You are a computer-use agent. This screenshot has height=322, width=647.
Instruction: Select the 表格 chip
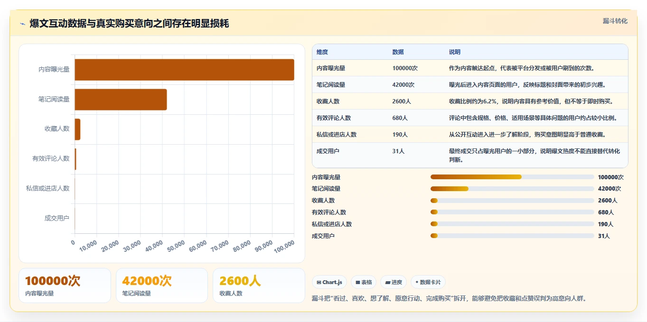[x=364, y=282]
